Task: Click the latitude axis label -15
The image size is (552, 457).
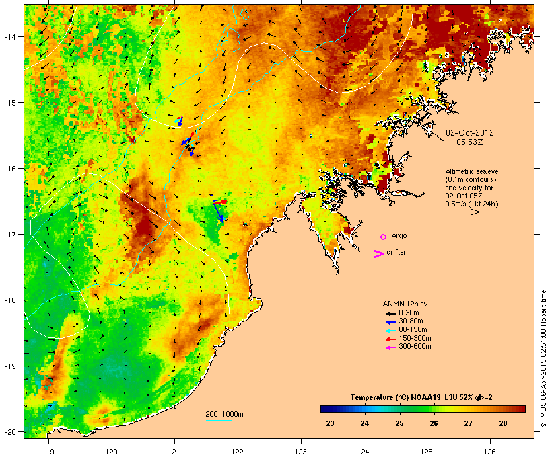Action: point(9,103)
